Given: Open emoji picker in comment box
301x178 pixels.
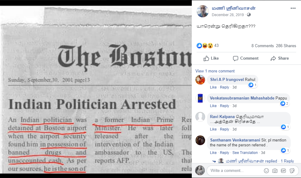Looking at the screenshot, I should [266, 171].
